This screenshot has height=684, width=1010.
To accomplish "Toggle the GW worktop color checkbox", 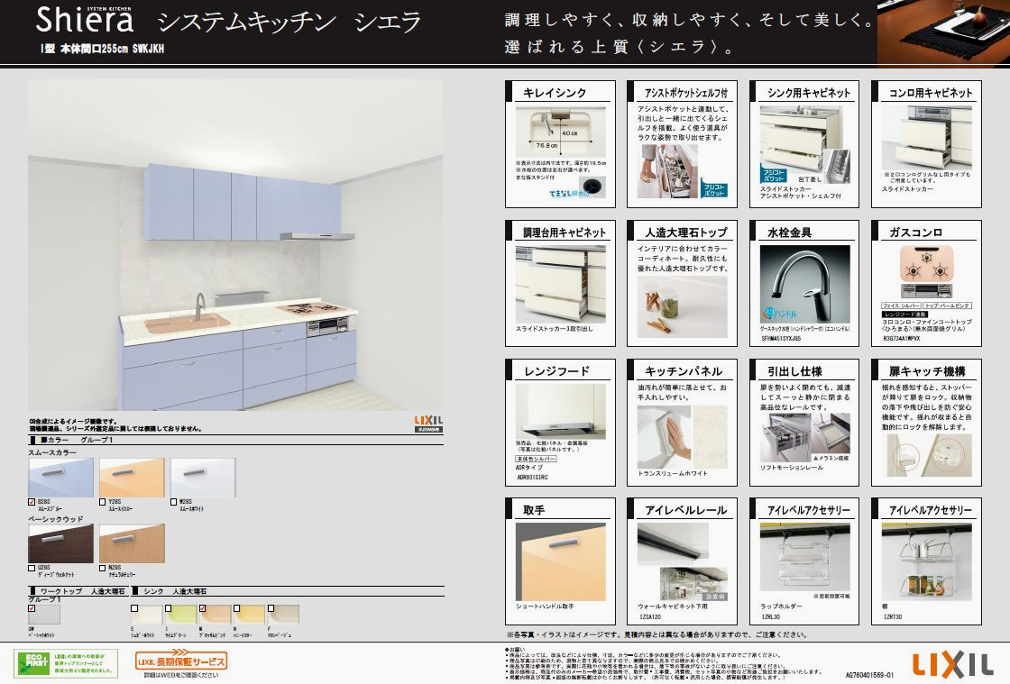I will pos(32,608).
